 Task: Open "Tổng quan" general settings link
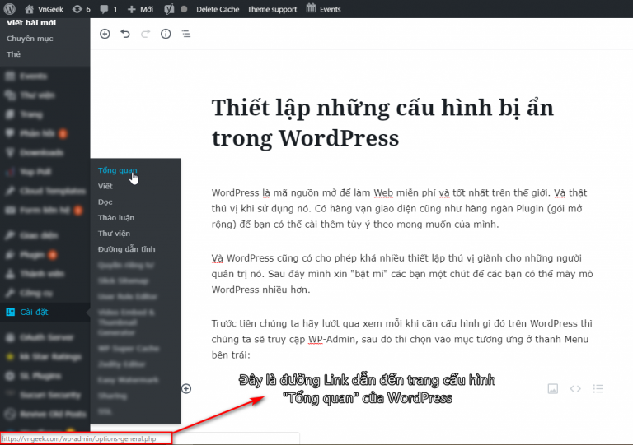118,170
